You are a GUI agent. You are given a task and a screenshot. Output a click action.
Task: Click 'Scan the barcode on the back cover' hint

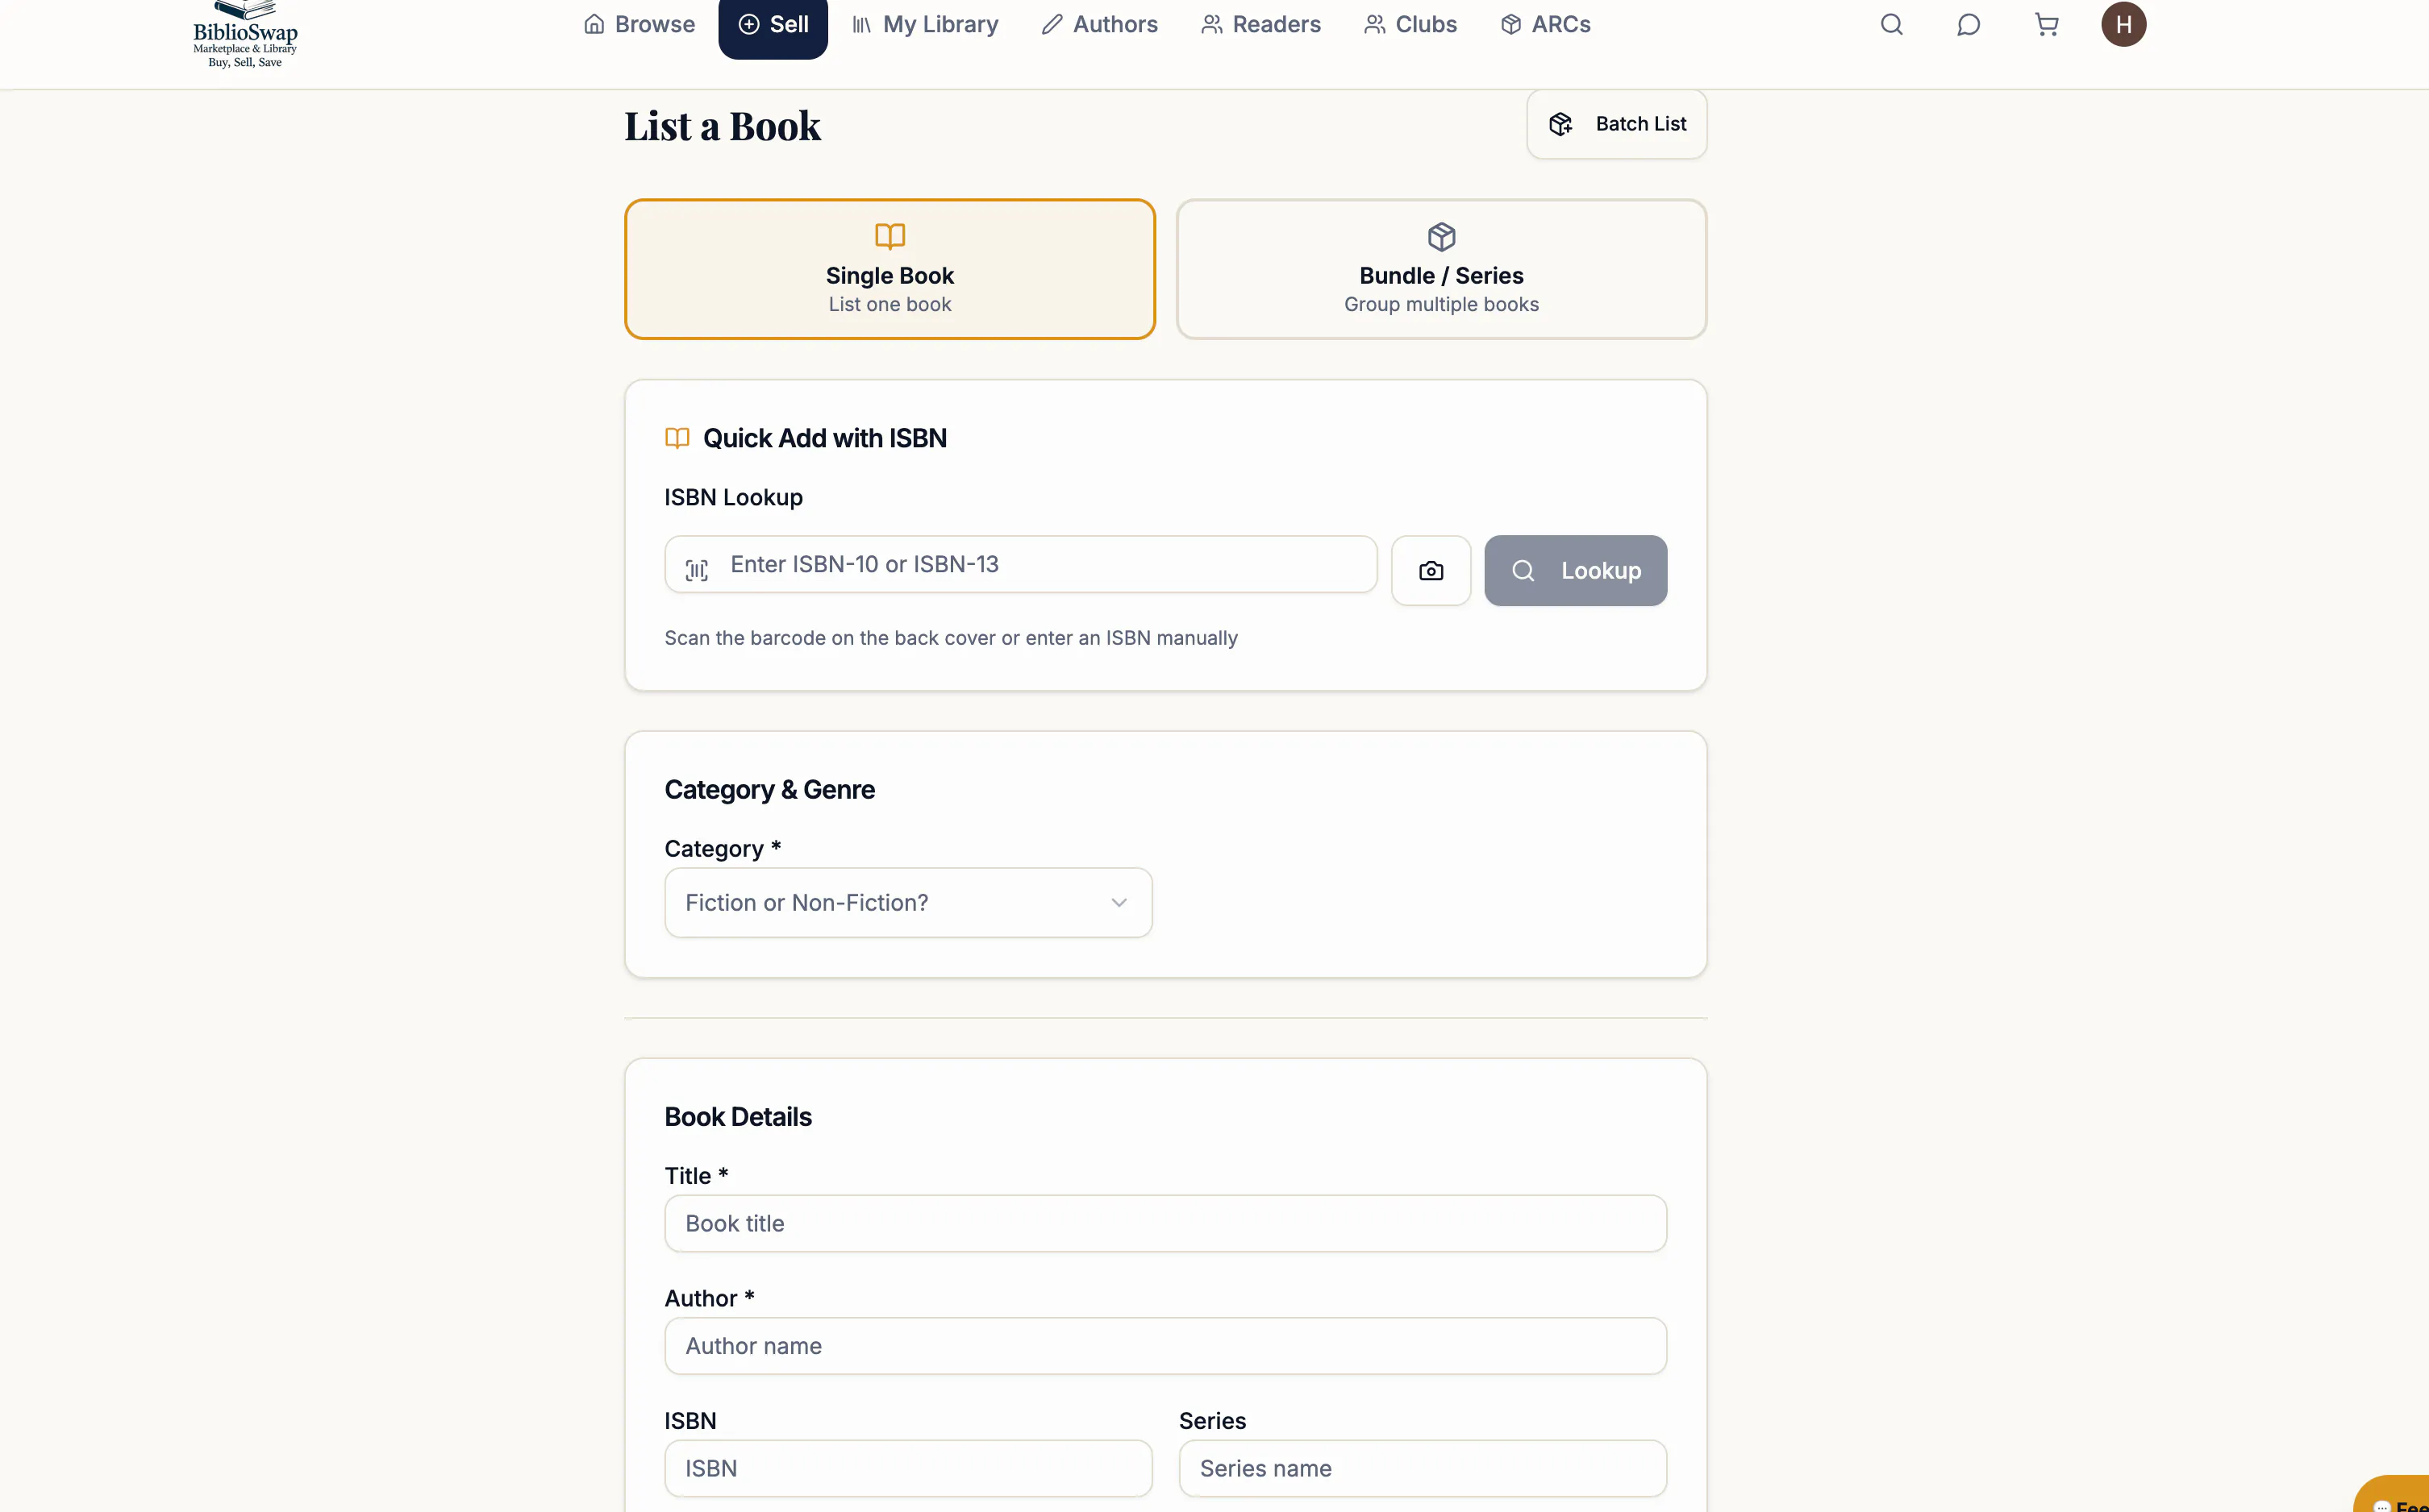(951, 638)
